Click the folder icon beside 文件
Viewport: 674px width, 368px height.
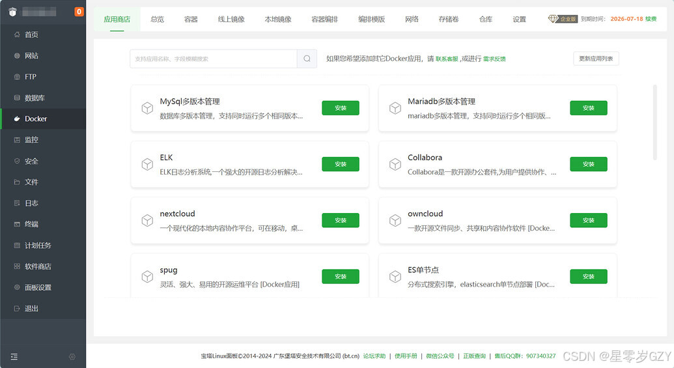[x=17, y=182]
